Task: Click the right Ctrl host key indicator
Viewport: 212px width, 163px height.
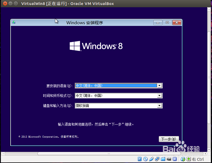Action: [x=198, y=159]
